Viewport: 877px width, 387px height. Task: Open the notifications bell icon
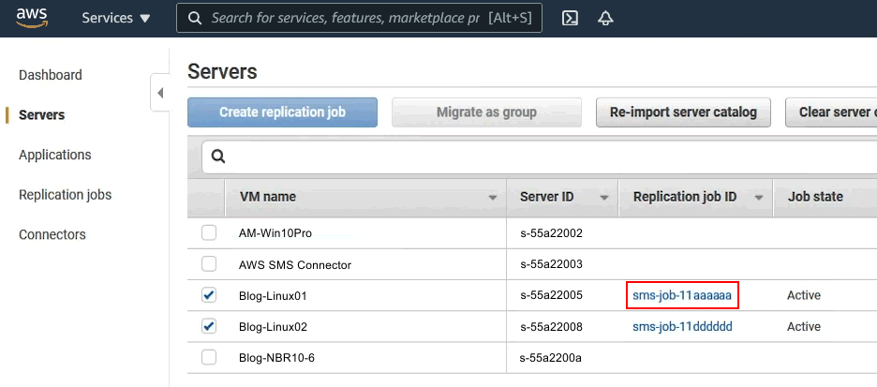pos(605,18)
